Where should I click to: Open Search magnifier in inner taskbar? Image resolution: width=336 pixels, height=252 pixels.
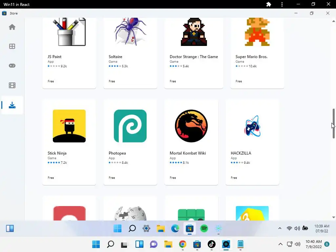pyautogui.click(x=132, y=228)
